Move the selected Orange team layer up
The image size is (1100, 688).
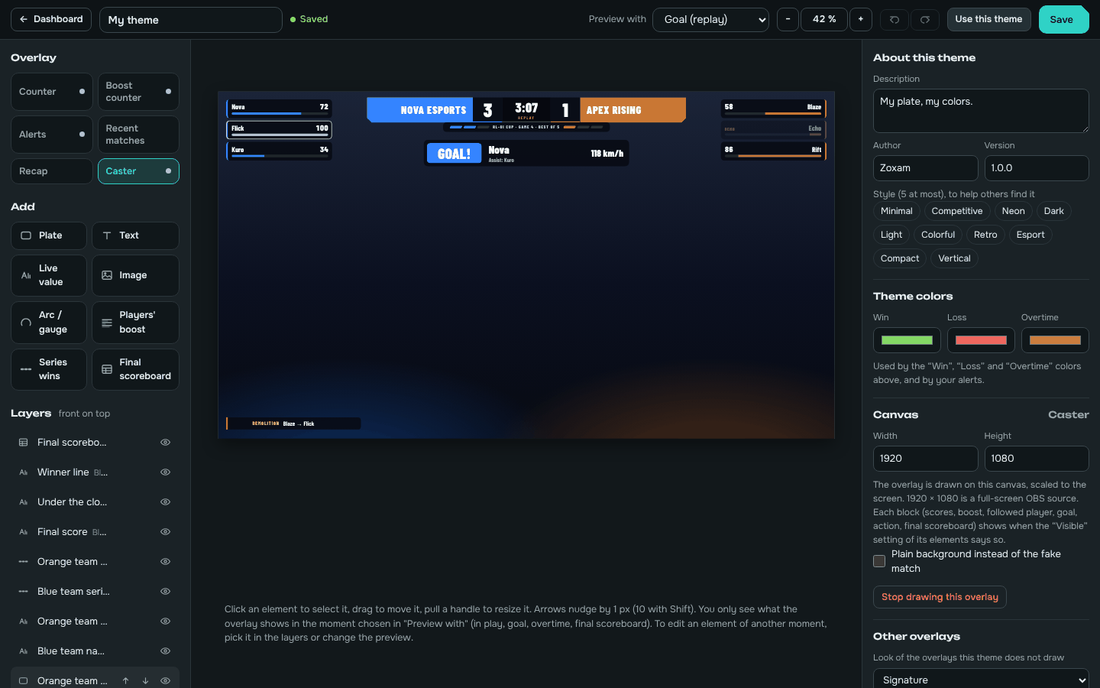coord(125,680)
